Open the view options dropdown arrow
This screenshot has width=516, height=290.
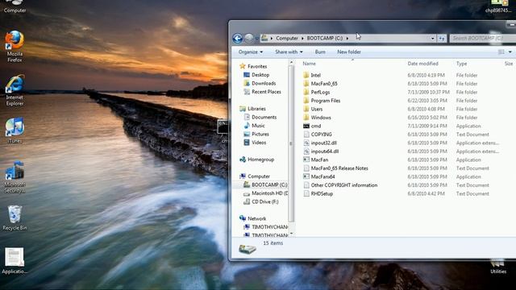tap(510, 52)
